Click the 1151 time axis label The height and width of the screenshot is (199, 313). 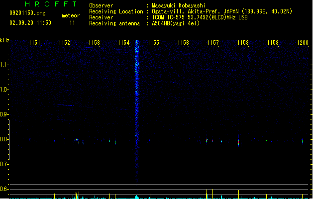(34, 43)
